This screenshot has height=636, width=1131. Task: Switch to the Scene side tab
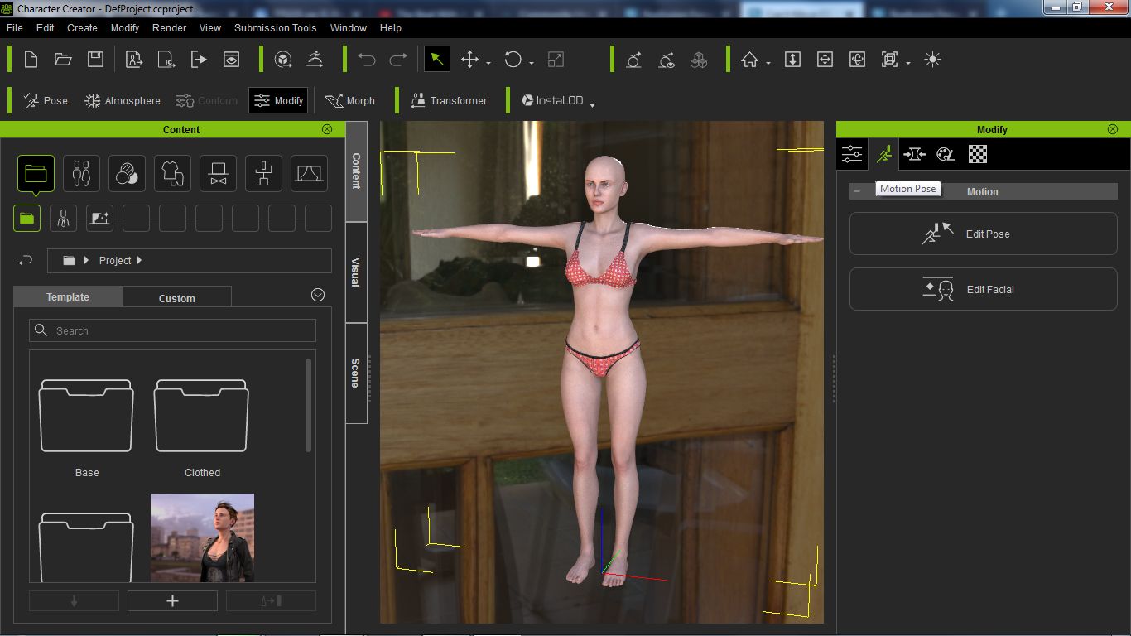[x=356, y=373]
